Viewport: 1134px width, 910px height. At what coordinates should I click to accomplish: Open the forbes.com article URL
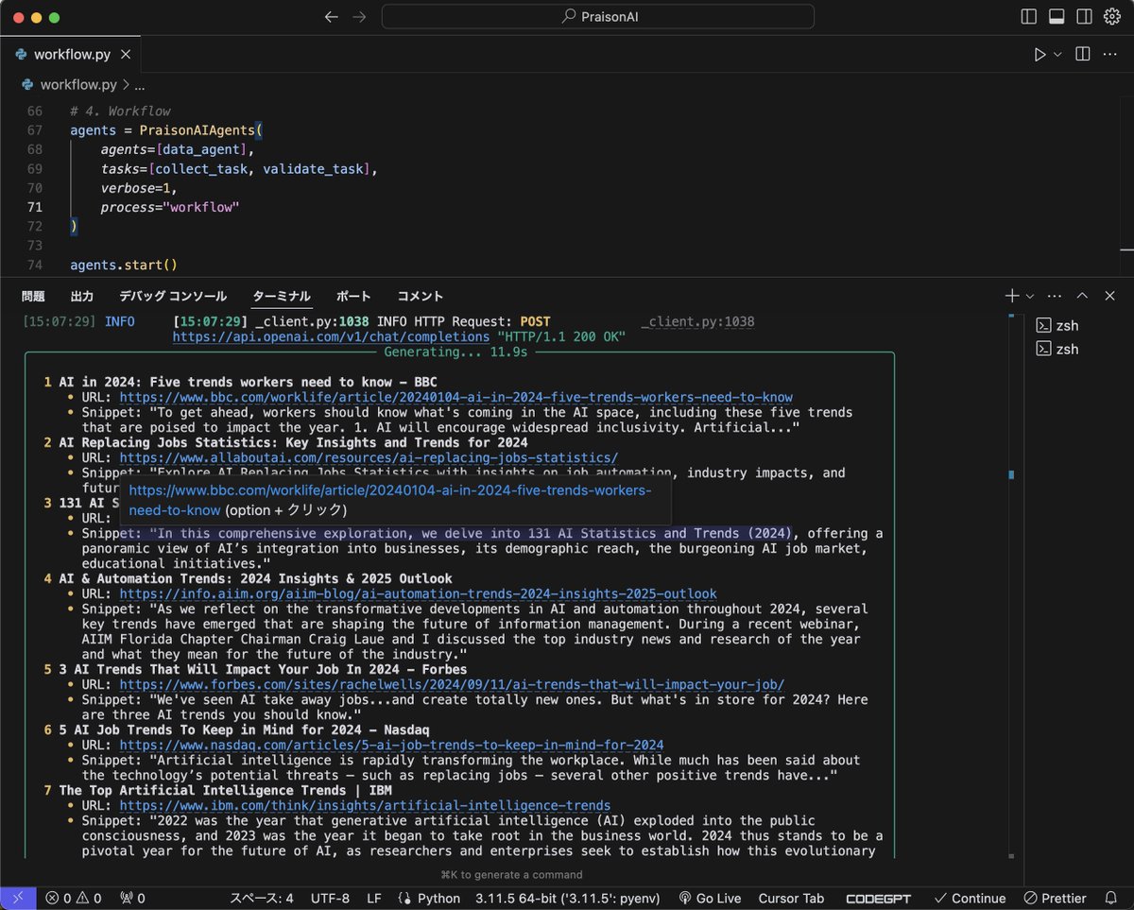coord(452,684)
